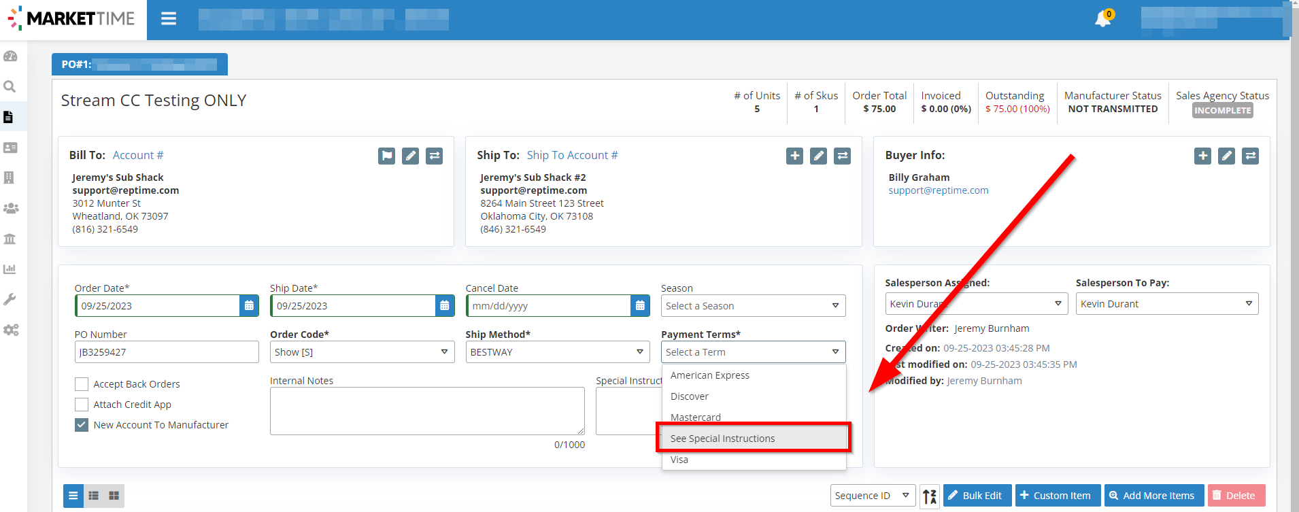Image resolution: width=1299 pixels, height=512 pixels.
Task: Open the reports chart sidebar icon
Action: (10, 269)
